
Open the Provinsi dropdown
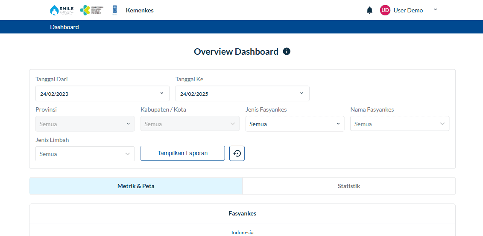click(85, 124)
